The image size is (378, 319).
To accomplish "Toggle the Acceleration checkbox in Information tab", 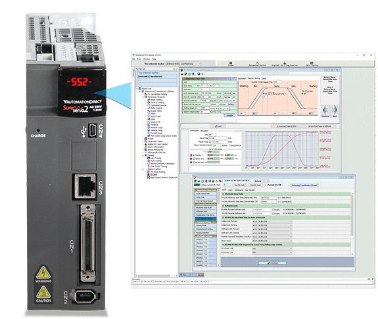I will (194, 162).
